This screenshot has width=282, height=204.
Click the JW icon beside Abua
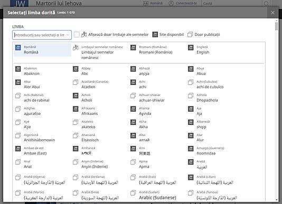[191, 69]
